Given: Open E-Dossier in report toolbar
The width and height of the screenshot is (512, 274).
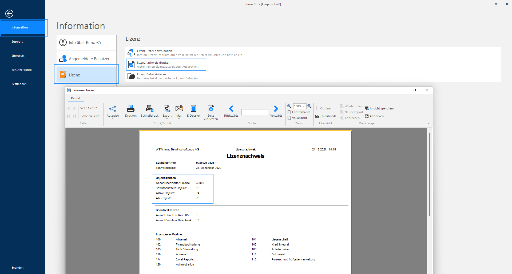Looking at the screenshot, I should tap(193, 111).
